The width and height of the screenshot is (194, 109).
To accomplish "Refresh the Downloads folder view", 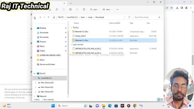I will click(x=129, y=17).
